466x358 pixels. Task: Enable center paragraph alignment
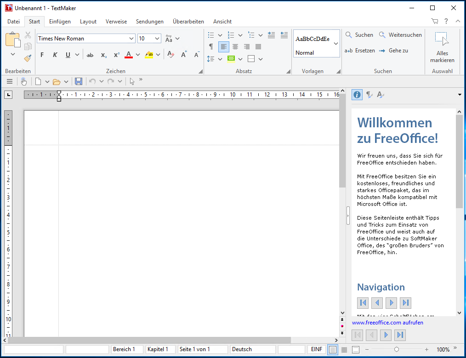click(x=235, y=46)
